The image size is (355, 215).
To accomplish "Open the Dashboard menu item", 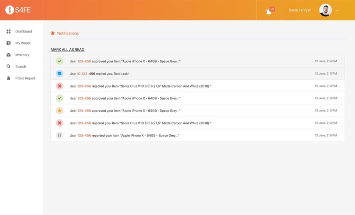I will click(24, 32).
